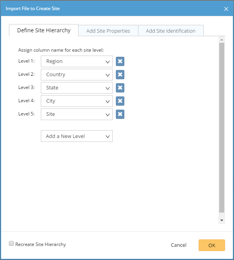The height and width of the screenshot is (260, 234).
Task: Click the scrollbar down arrow
Action: pos(222,220)
